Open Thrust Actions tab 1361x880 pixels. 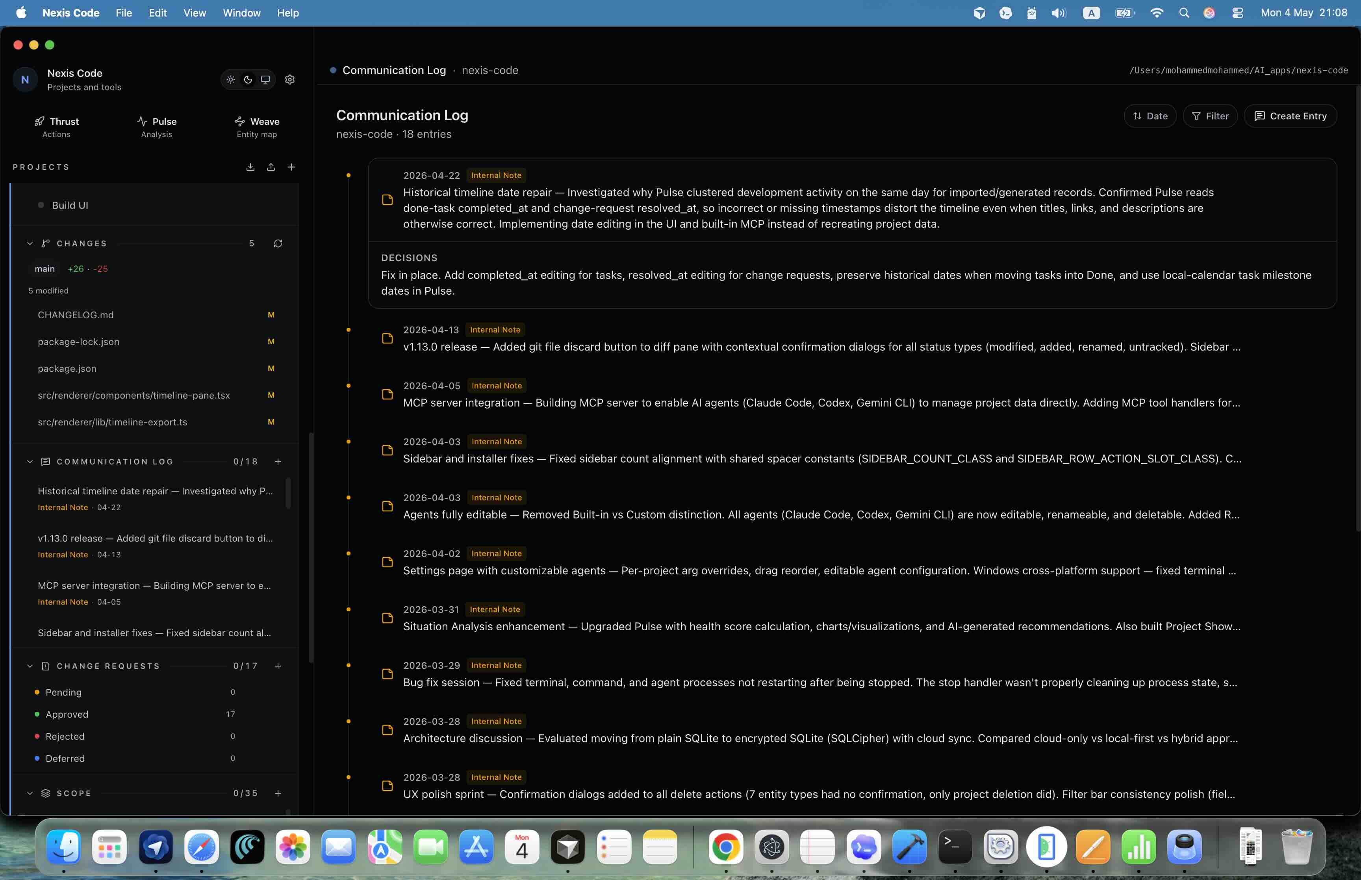[x=56, y=127]
